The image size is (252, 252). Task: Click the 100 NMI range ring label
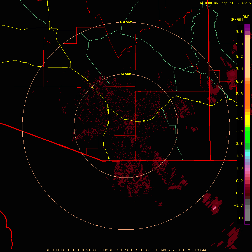point(126,22)
